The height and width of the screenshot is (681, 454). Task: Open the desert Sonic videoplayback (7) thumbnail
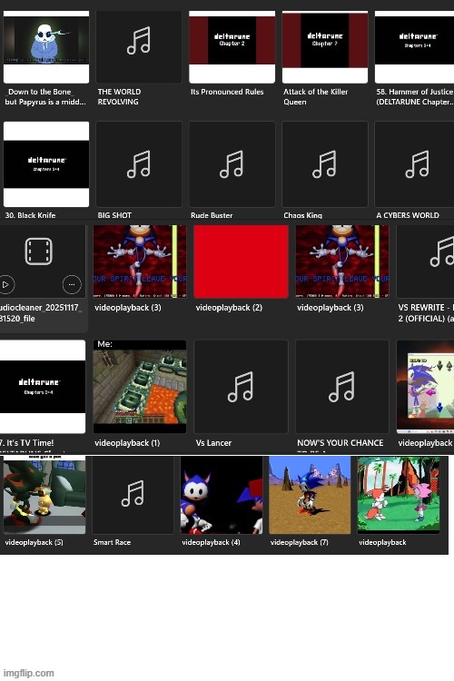[x=310, y=495]
